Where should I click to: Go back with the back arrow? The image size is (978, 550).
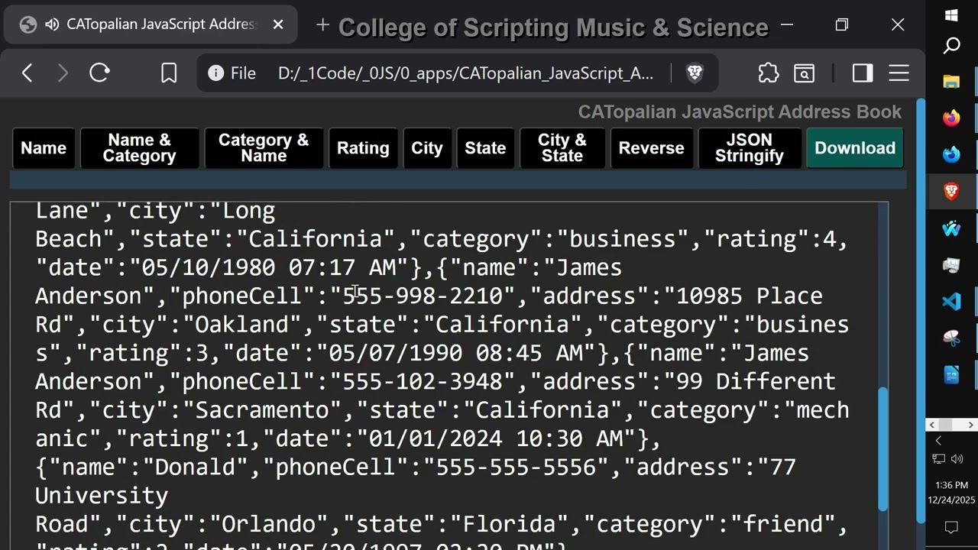pyautogui.click(x=28, y=73)
